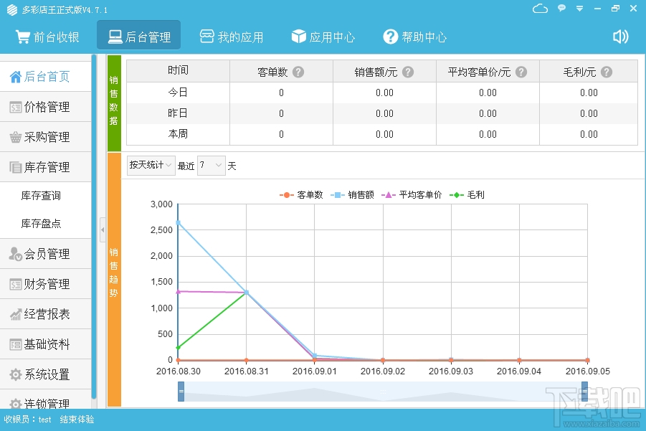Open 会员管理 in the sidebar

[x=45, y=254]
